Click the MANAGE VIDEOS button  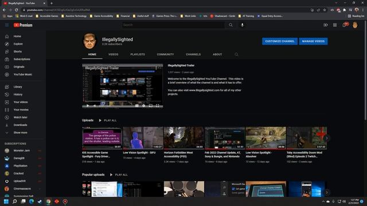coord(313,41)
